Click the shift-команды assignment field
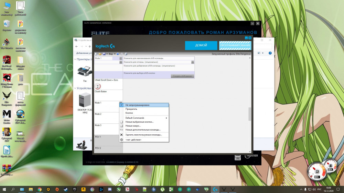The image size is (344, 193). (158, 58)
